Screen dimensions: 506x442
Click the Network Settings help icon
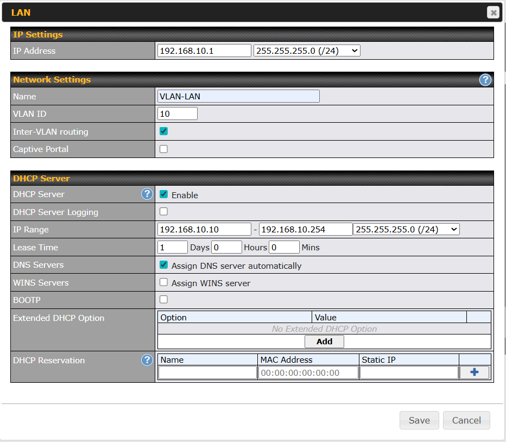click(485, 80)
